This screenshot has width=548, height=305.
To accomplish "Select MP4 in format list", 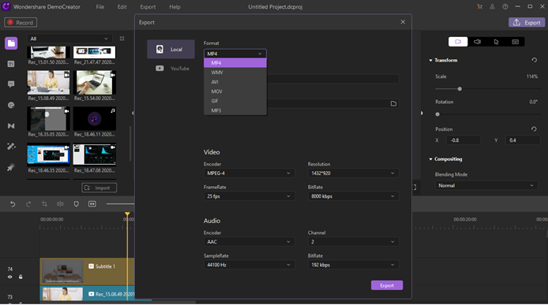I will (235, 63).
